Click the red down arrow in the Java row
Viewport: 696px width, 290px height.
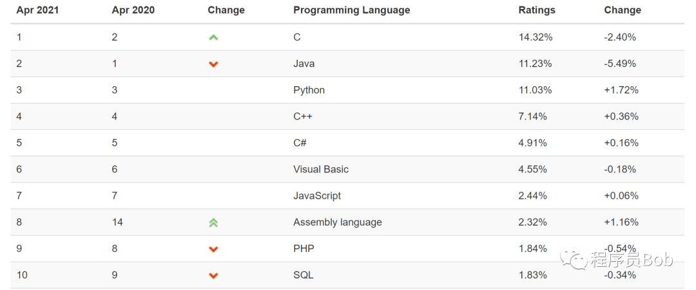(x=213, y=64)
